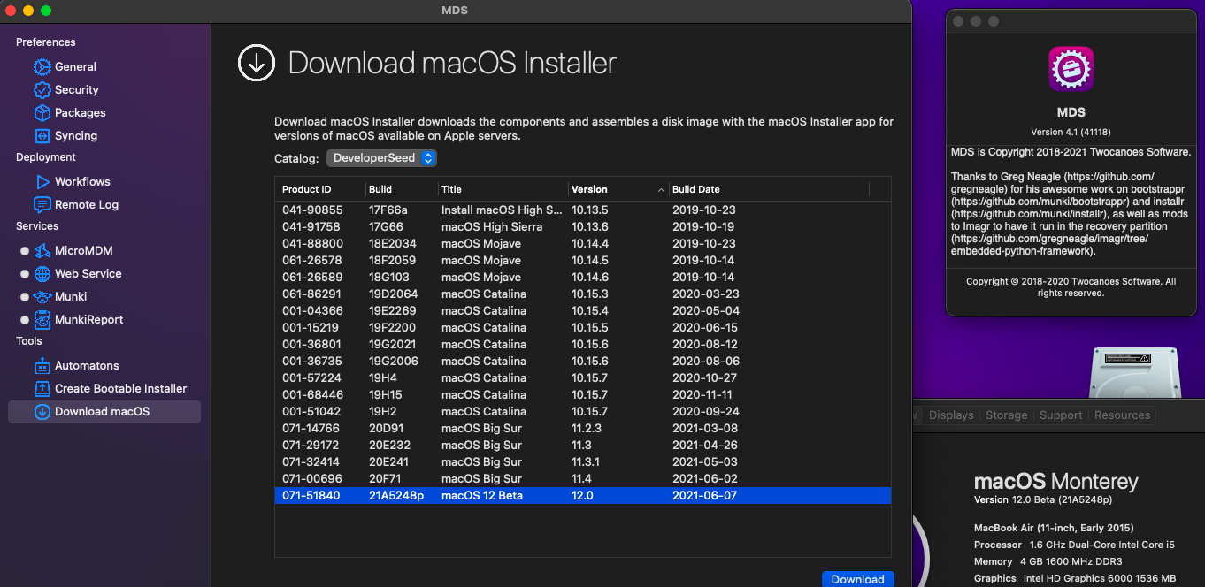1205x587 pixels.
Task: Click the Munki monkey icon
Action: pos(42,296)
